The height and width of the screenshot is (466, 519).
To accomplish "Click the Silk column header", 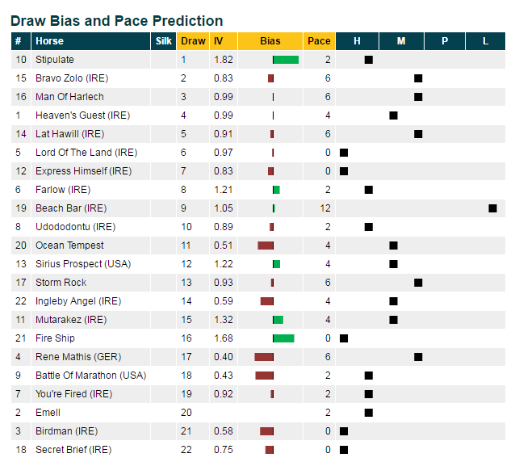I will pos(164,41).
